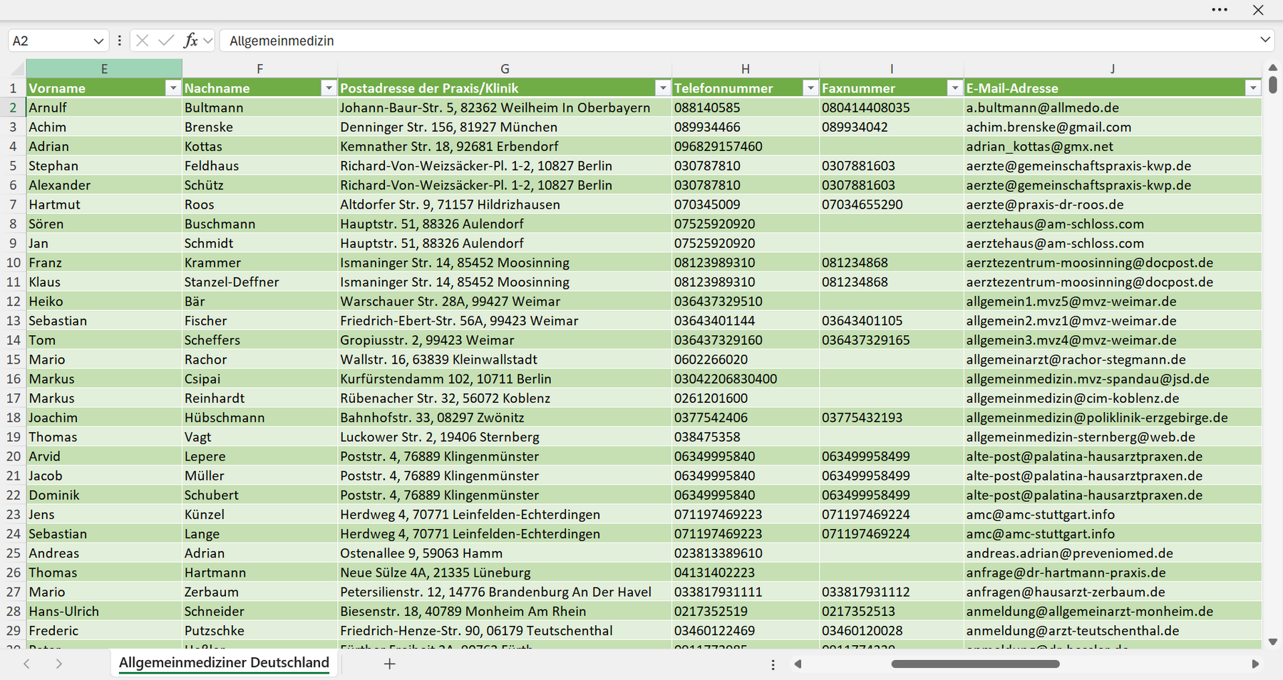
Task: Go to next sheet with right arrow
Action: pos(59,664)
